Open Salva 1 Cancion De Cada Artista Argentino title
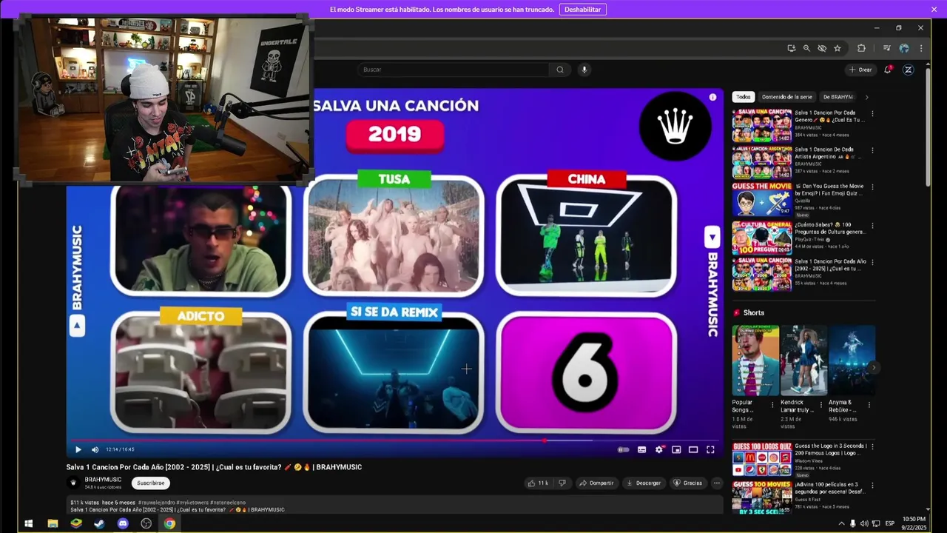The height and width of the screenshot is (533, 947). (x=827, y=153)
